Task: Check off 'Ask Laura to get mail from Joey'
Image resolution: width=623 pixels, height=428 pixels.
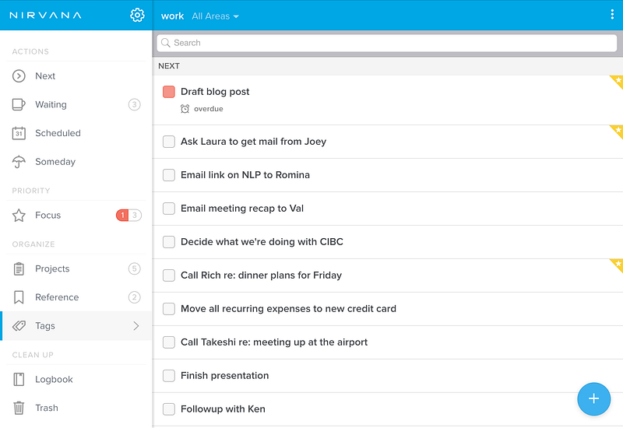Action: 169,142
